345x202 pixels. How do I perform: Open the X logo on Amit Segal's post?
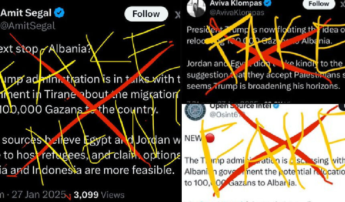pos(177,14)
